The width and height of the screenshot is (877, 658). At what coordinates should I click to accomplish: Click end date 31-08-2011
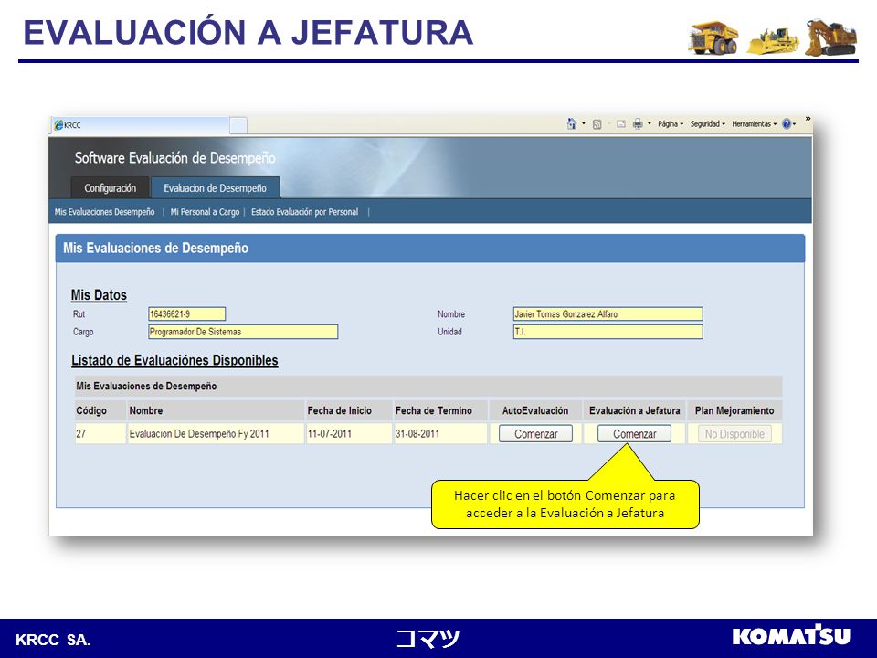[440, 433]
